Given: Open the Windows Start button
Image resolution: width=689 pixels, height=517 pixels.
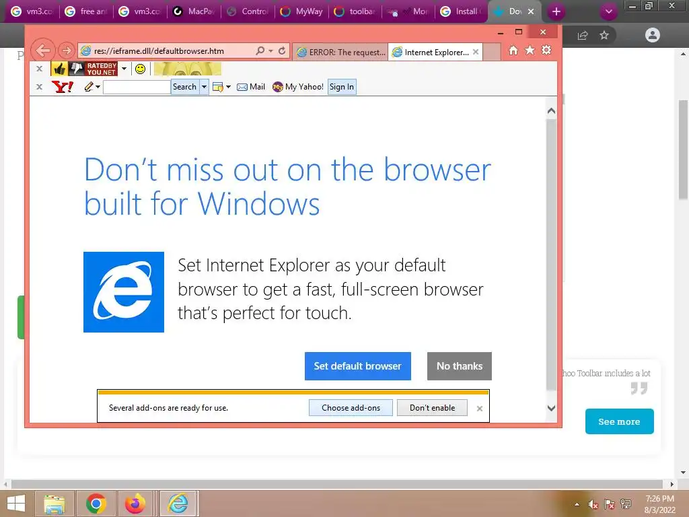Looking at the screenshot, I should (x=16, y=504).
